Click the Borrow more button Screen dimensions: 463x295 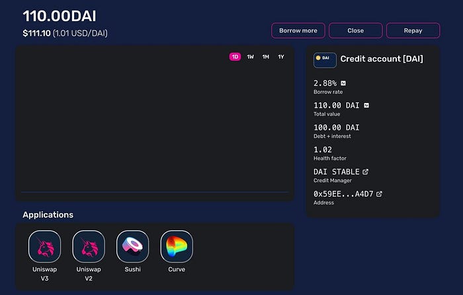pos(298,30)
